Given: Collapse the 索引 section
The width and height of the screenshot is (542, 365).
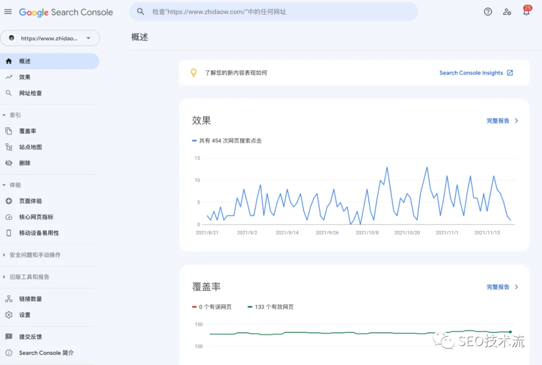Looking at the screenshot, I should click(4, 115).
